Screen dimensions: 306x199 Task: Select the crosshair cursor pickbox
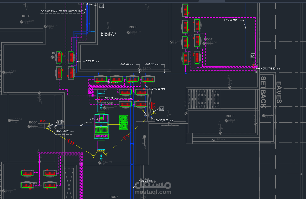point(301,174)
